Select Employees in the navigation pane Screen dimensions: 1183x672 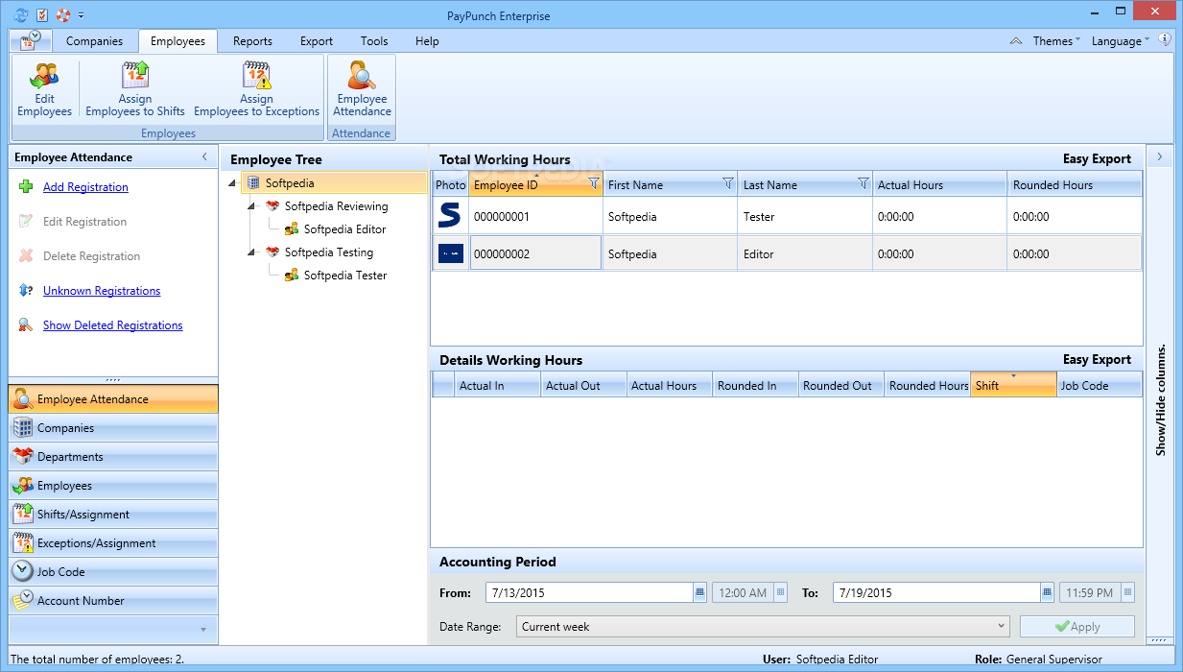113,486
